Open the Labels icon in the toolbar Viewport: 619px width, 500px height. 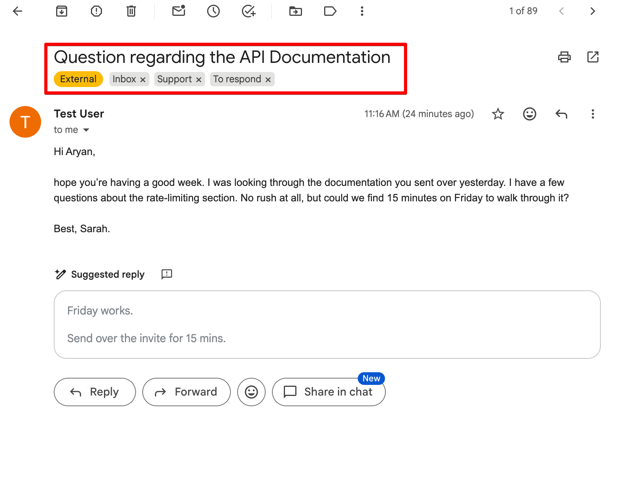[330, 11]
